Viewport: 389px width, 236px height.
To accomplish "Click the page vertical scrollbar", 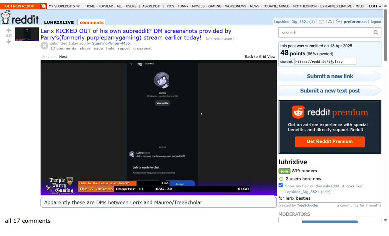I will [x=385, y=35].
